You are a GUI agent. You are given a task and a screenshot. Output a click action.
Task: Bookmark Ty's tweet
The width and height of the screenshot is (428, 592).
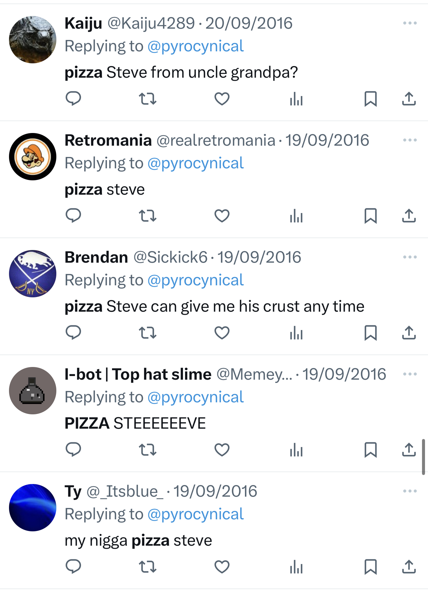pos(370,567)
